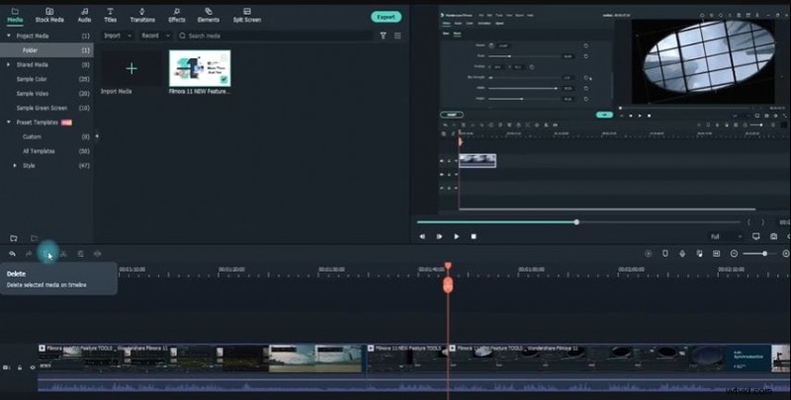Open the audio mixer icon
Screen dimensions: 791x400
click(699, 254)
